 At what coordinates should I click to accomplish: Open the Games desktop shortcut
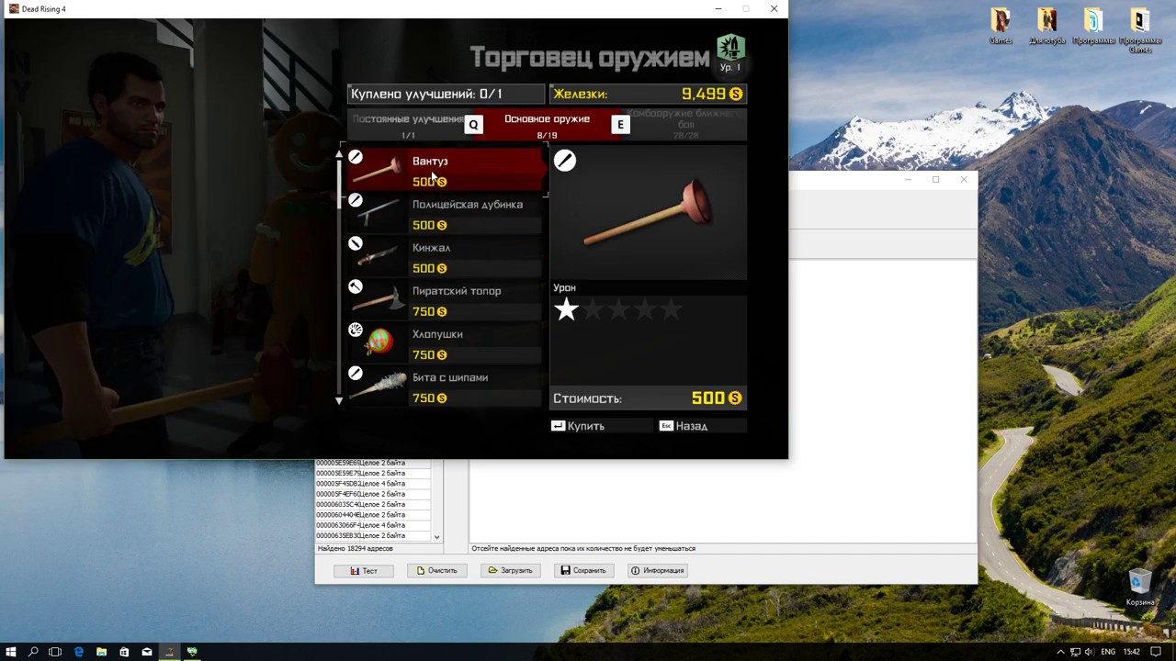pyautogui.click(x=1001, y=26)
